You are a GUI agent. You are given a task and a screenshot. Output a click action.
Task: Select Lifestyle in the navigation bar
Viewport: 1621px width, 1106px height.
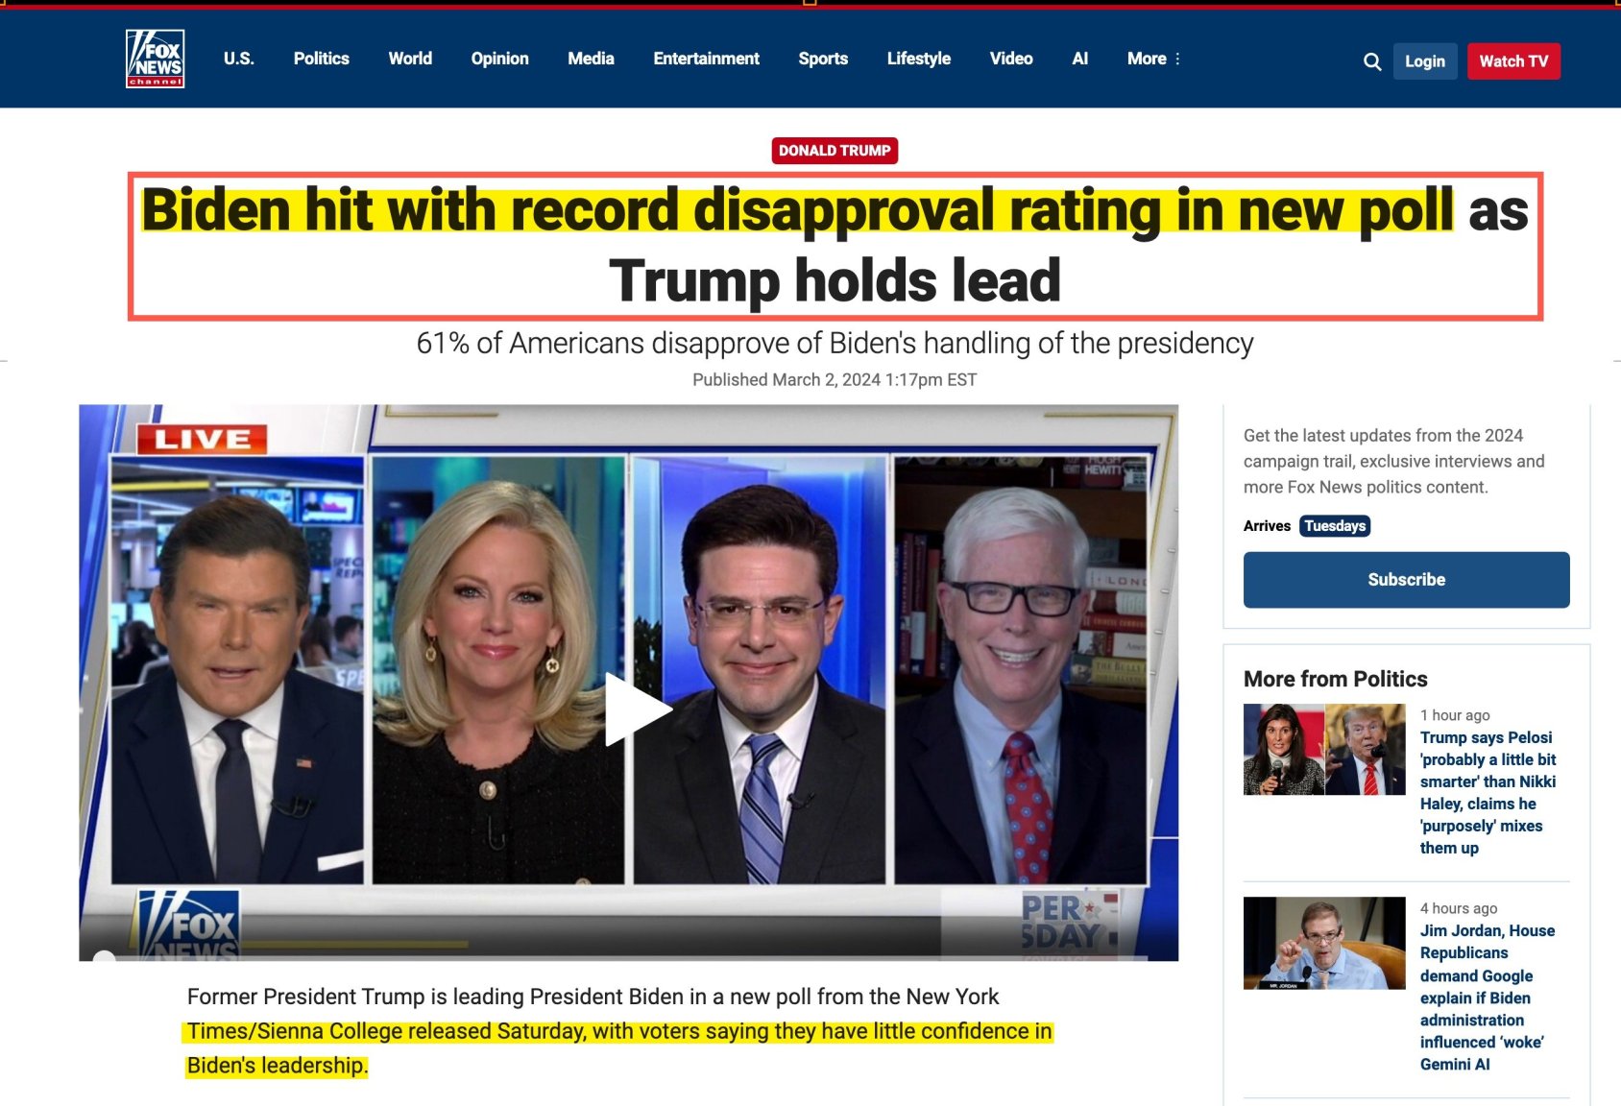(919, 59)
